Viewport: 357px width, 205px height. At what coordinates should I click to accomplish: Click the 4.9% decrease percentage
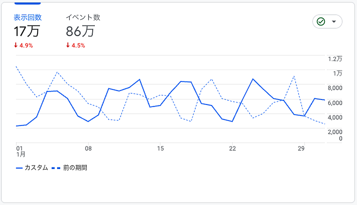[26, 45]
